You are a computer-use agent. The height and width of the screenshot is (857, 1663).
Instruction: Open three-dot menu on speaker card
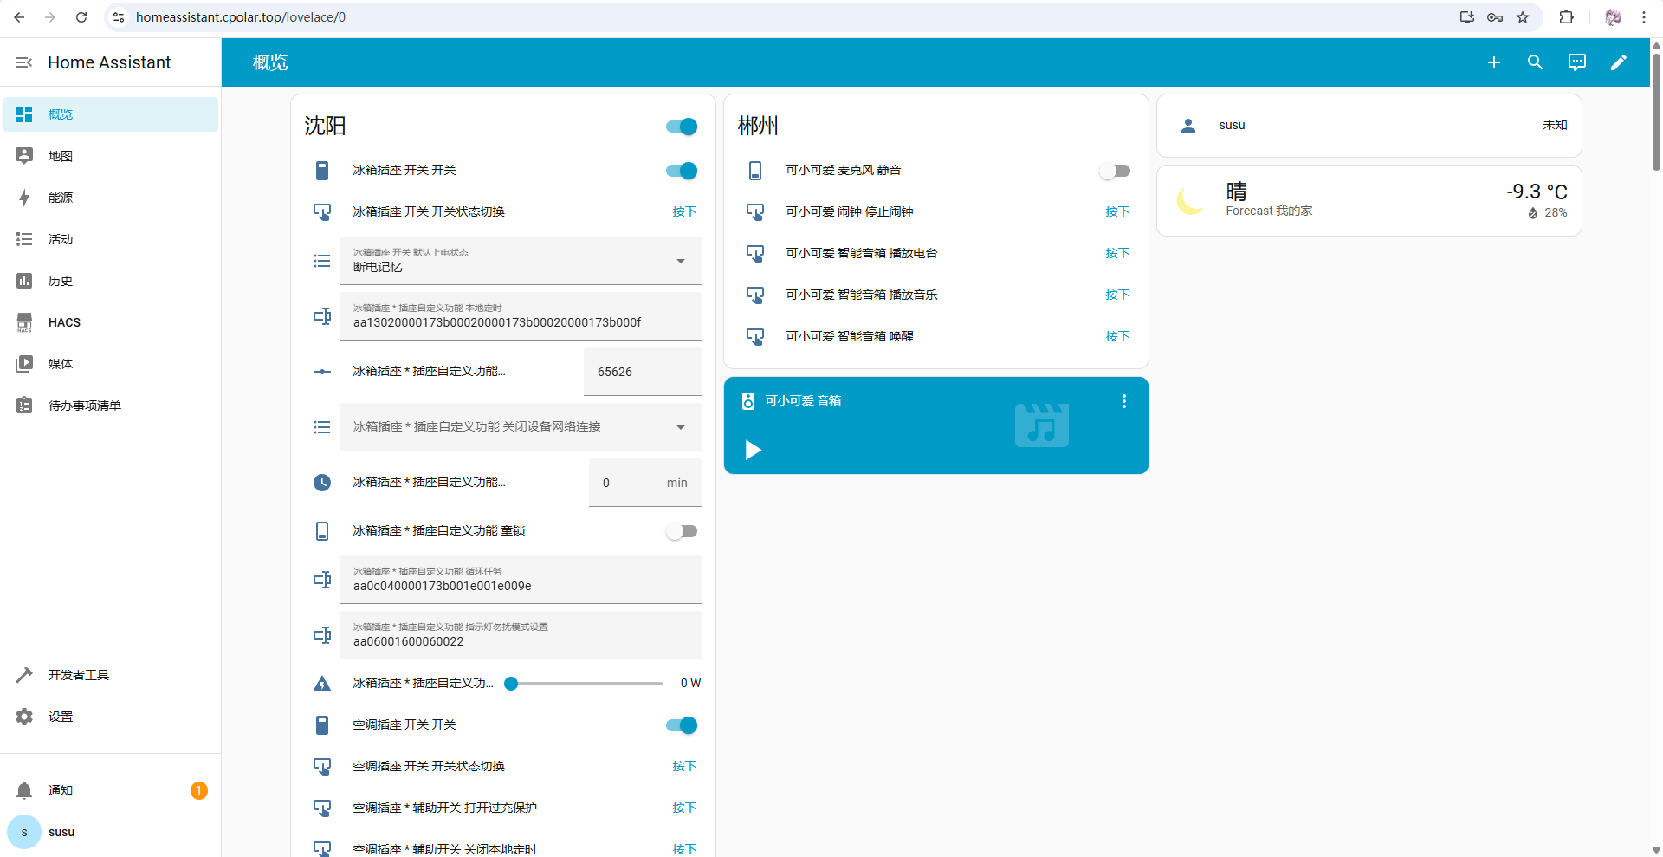click(x=1123, y=401)
